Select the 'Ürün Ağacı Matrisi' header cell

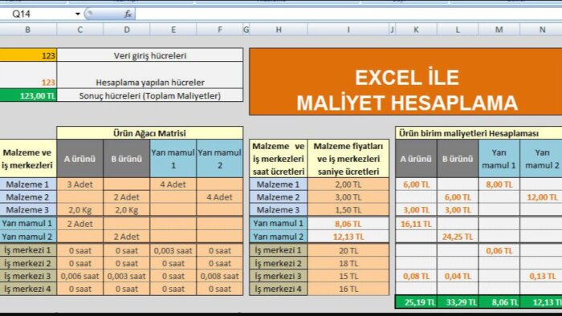point(150,133)
